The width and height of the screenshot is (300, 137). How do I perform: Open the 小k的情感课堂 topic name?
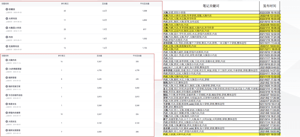(15, 69)
